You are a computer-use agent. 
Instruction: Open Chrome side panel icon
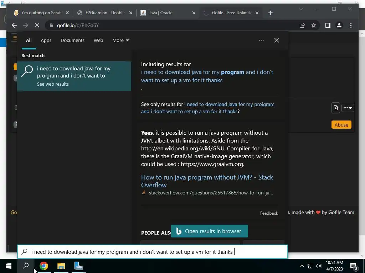coord(328,25)
